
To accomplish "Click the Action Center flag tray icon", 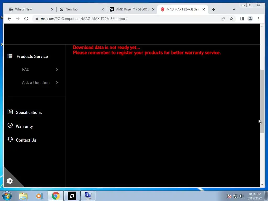I will coord(229,196).
